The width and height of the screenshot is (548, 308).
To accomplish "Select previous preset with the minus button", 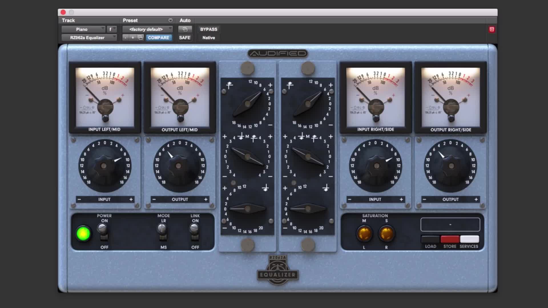I will click(x=126, y=38).
